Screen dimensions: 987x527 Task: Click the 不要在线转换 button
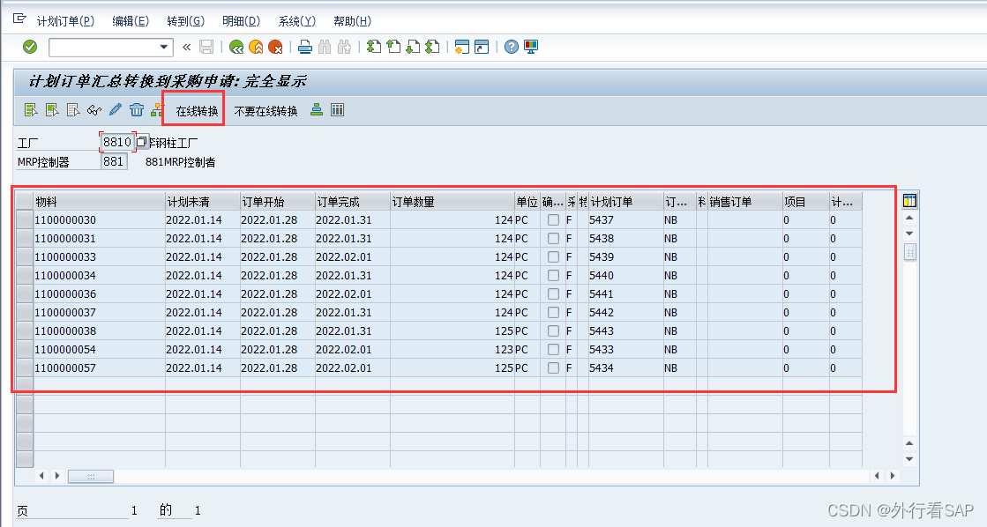(x=265, y=111)
